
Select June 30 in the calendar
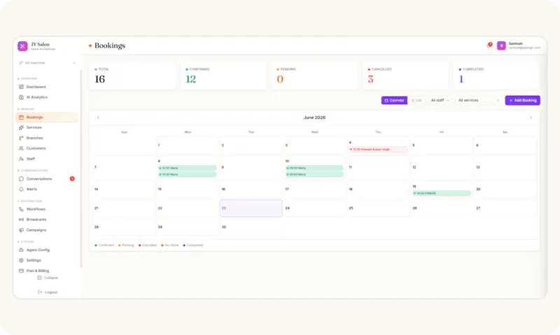point(251,227)
